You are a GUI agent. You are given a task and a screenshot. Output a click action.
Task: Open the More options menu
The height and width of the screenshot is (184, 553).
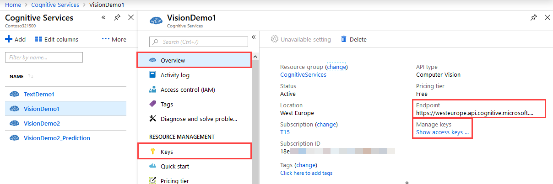coord(114,39)
